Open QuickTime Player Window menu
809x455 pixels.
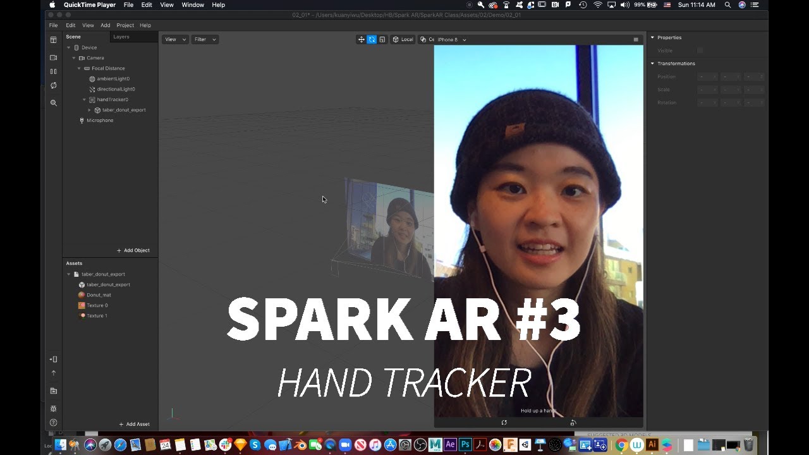click(x=193, y=4)
